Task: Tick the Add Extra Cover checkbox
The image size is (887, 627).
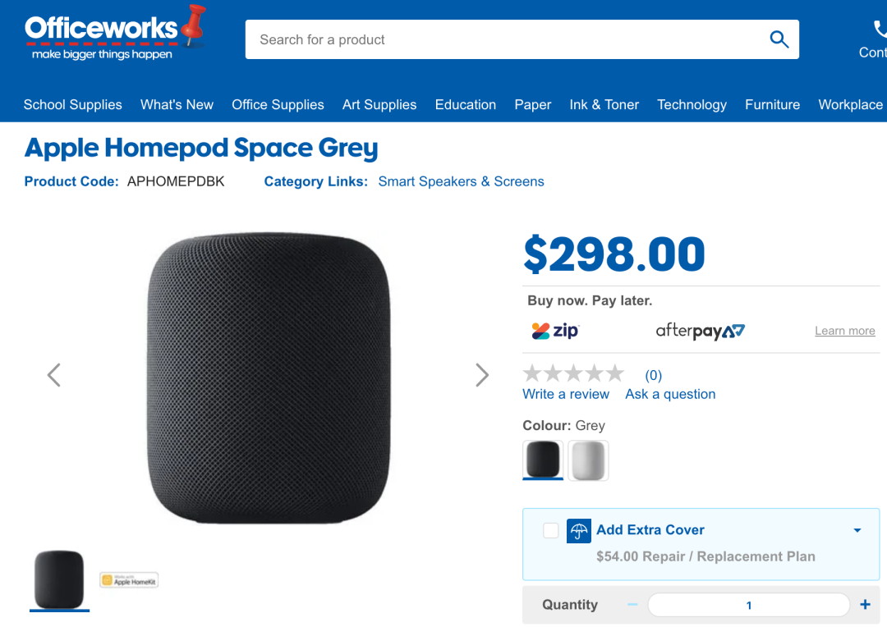Action: (550, 530)
